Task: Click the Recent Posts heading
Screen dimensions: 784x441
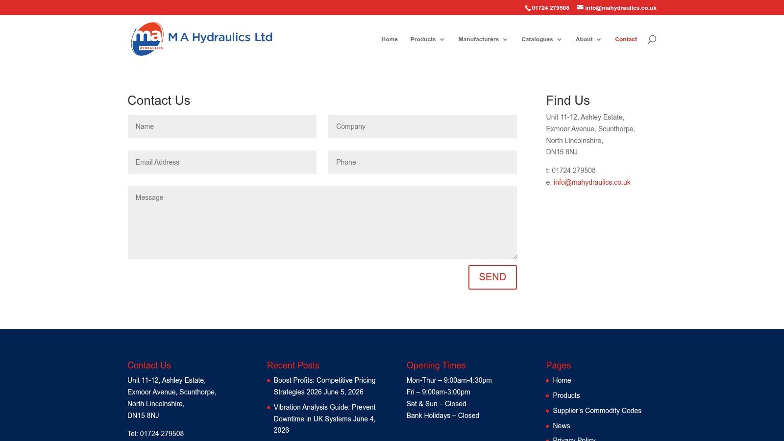Action: 293,365
